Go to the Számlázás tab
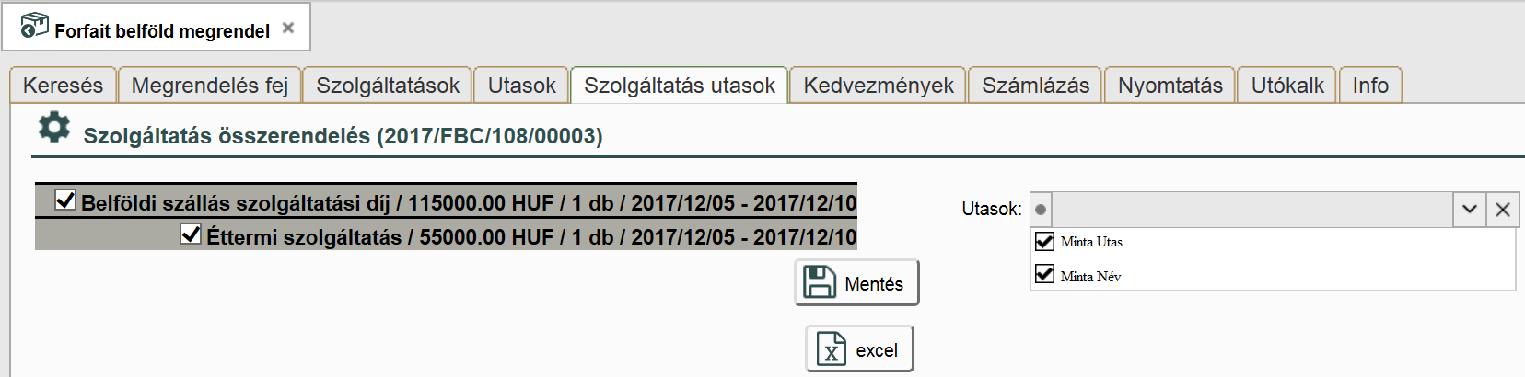 pyautogui.click(x=1035, y=86)
